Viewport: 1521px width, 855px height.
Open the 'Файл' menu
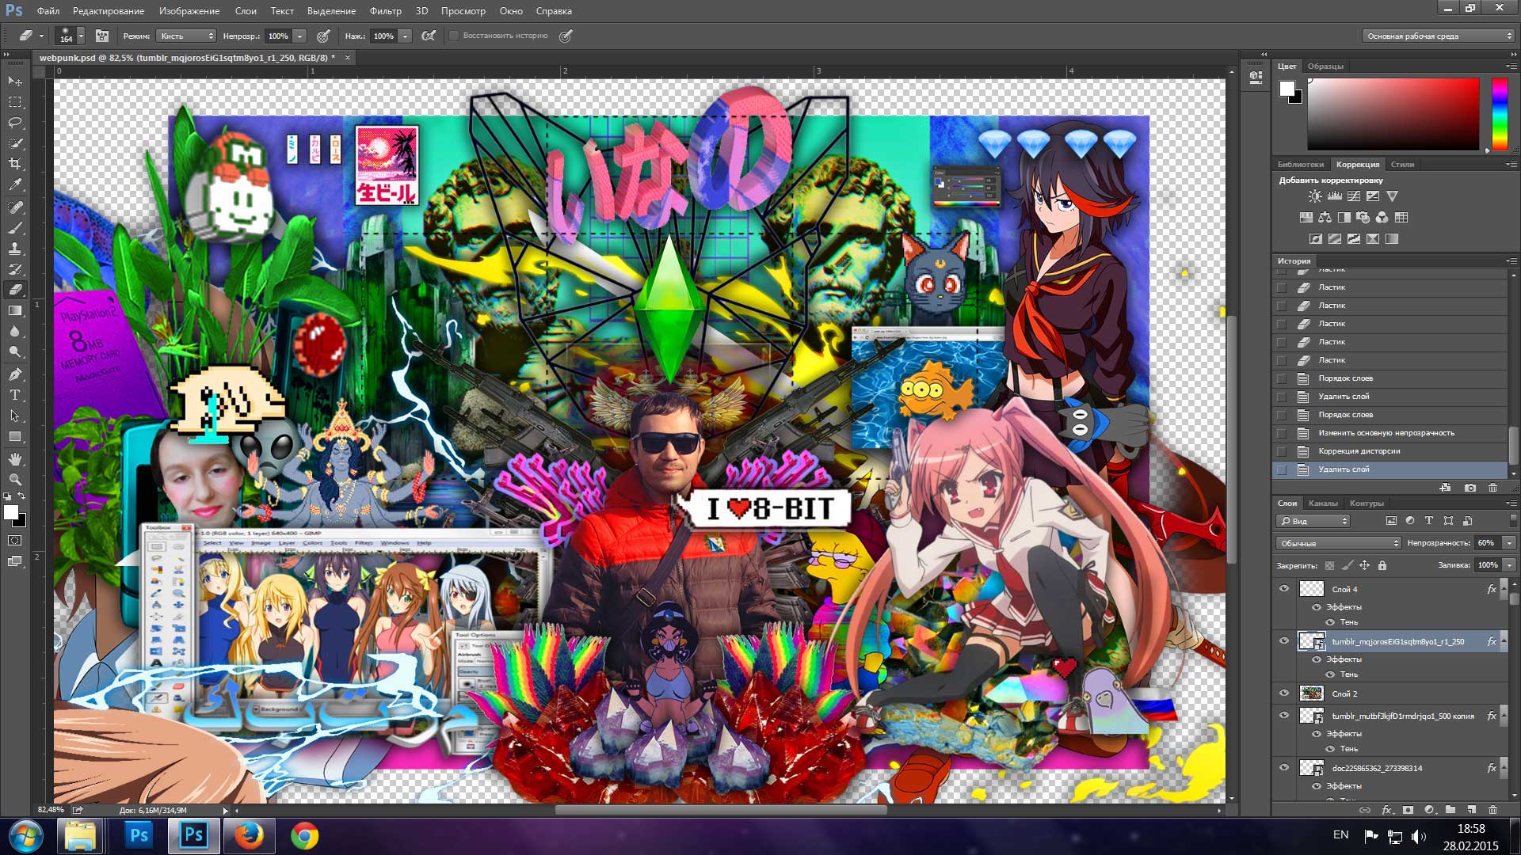coord(48,11)
